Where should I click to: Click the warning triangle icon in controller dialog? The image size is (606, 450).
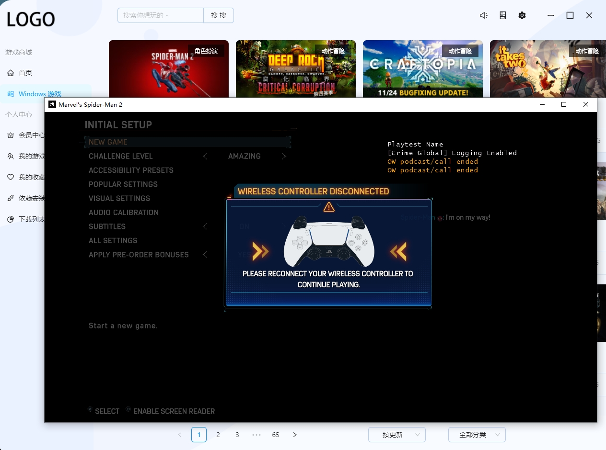click(x=329, y=207)
